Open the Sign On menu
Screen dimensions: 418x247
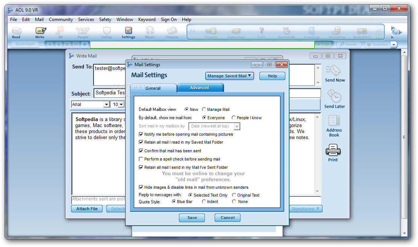168,20
